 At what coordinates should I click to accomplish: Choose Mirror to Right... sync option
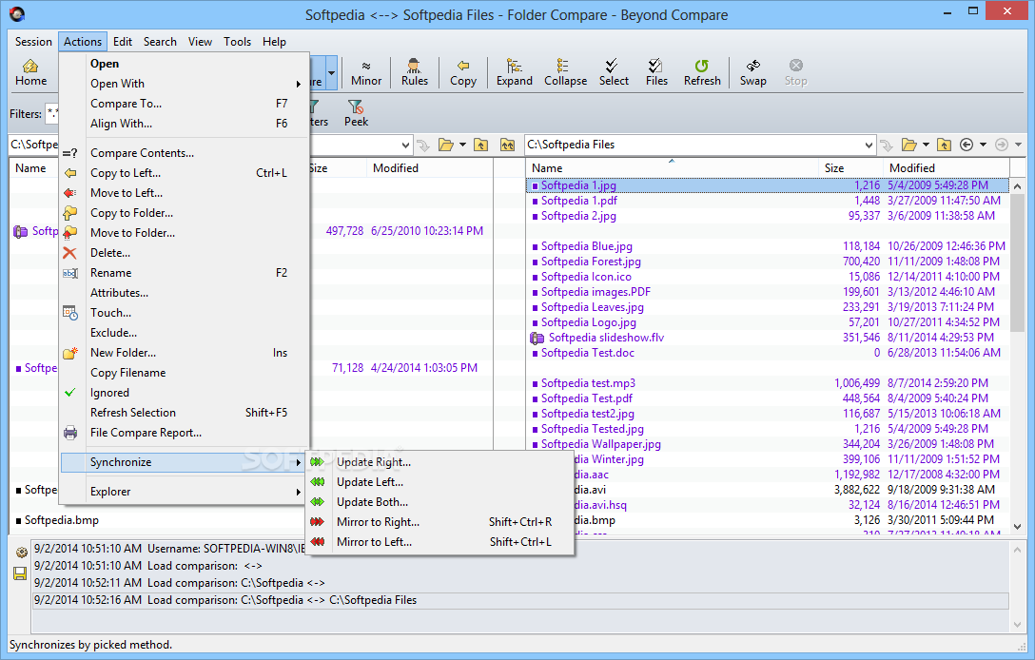(x=440, y=521)
